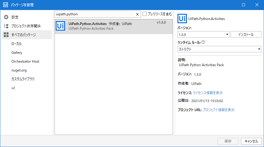The image size is (264, 147).
Task: Click the v1.3.0 version label in the result
Action: (161, 22)
